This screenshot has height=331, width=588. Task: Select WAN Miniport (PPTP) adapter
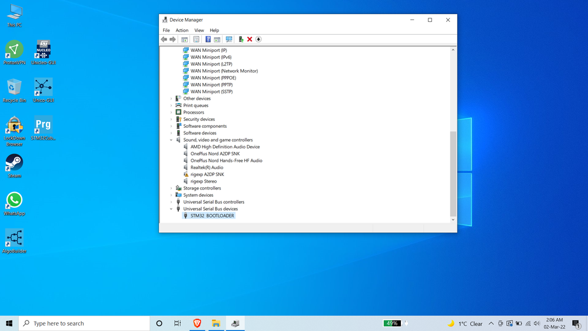[x=211, y=85]
